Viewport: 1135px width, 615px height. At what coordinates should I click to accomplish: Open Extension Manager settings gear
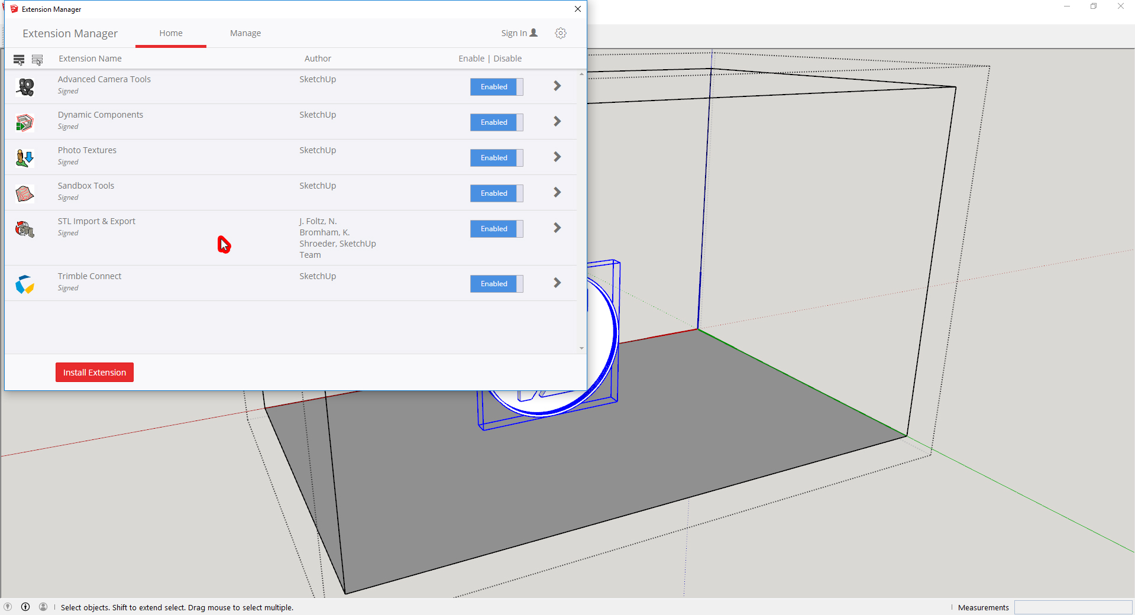click(x=561, y=33)
